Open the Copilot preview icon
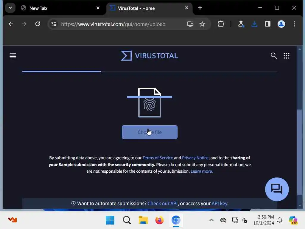 point(293,220)
